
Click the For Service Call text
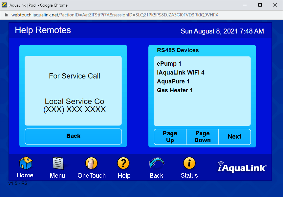(x=75, y=76)
